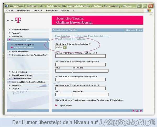Open the Eltern Geschwister dropdown

[61, 47]
